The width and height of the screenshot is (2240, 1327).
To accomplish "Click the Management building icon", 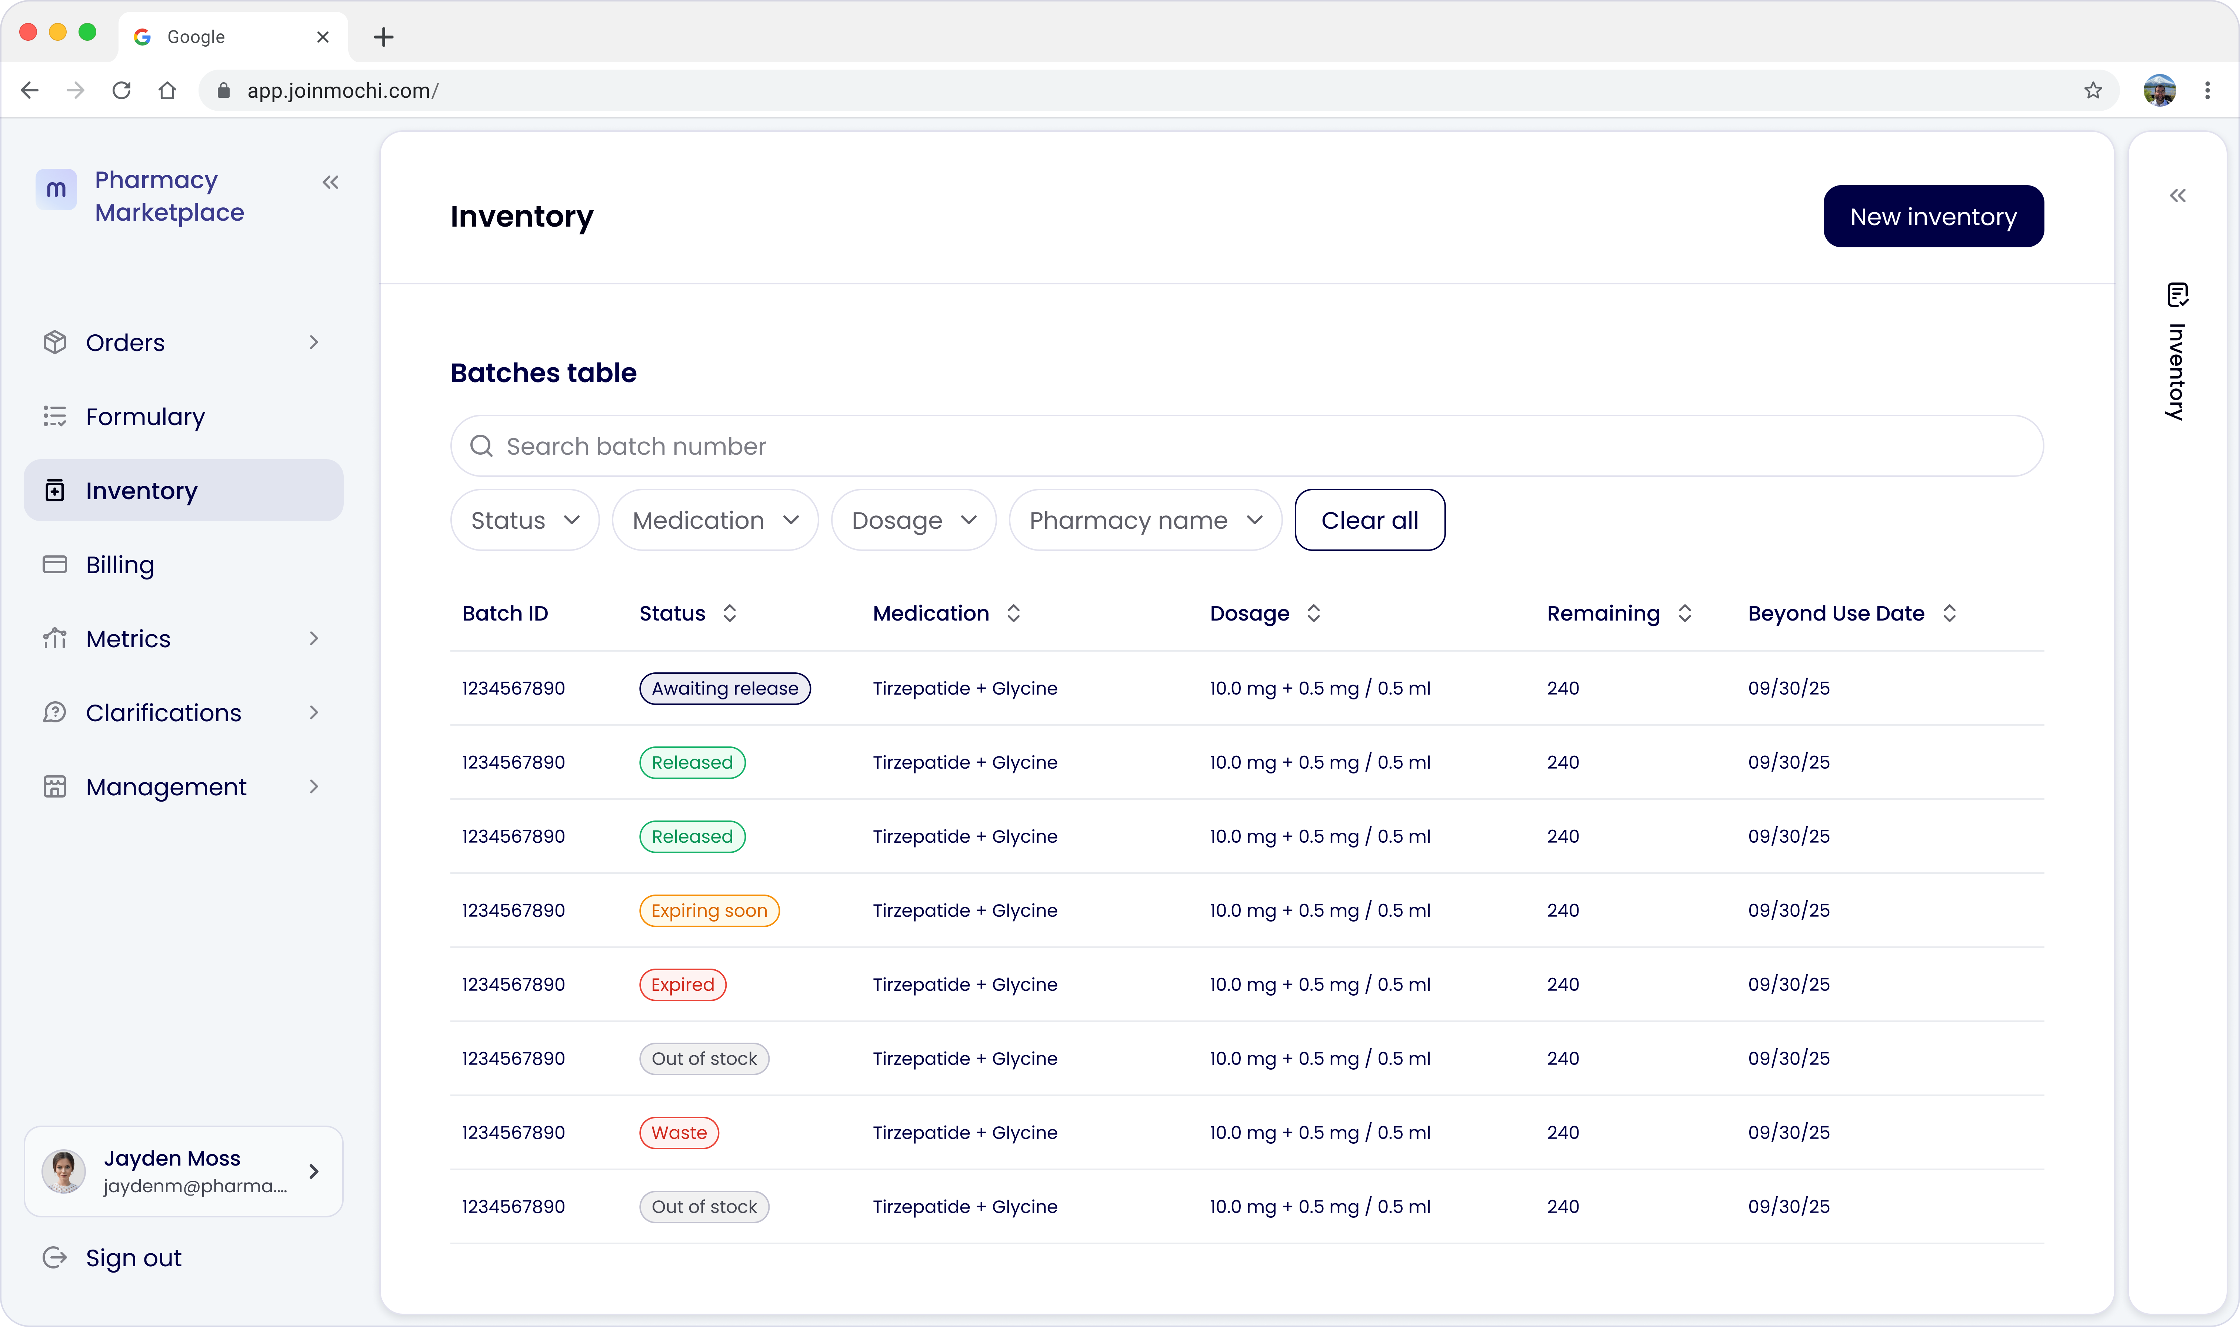I will coord(54,787).
